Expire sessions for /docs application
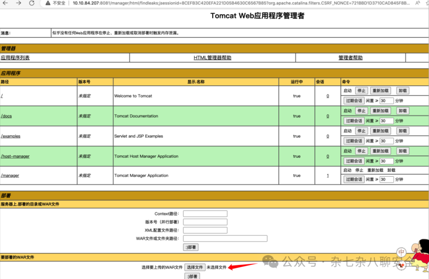 point(354,121)
